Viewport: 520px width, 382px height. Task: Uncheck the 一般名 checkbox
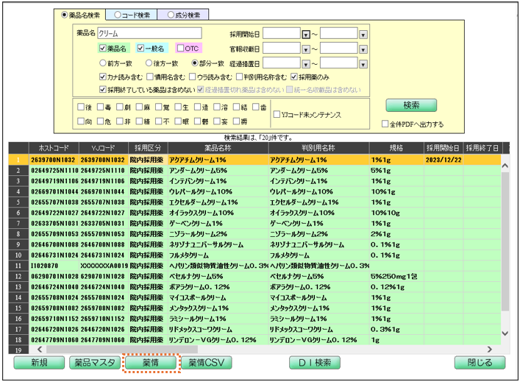pyautogui.click(x=140, y=48)
